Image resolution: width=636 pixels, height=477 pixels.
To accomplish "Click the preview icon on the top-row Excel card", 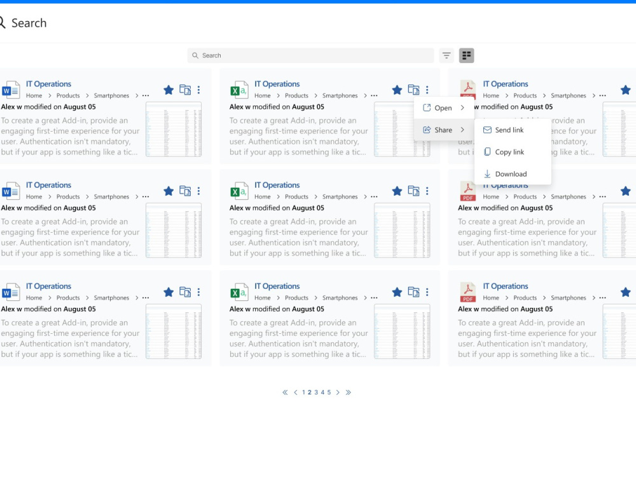I will point(413,90).
